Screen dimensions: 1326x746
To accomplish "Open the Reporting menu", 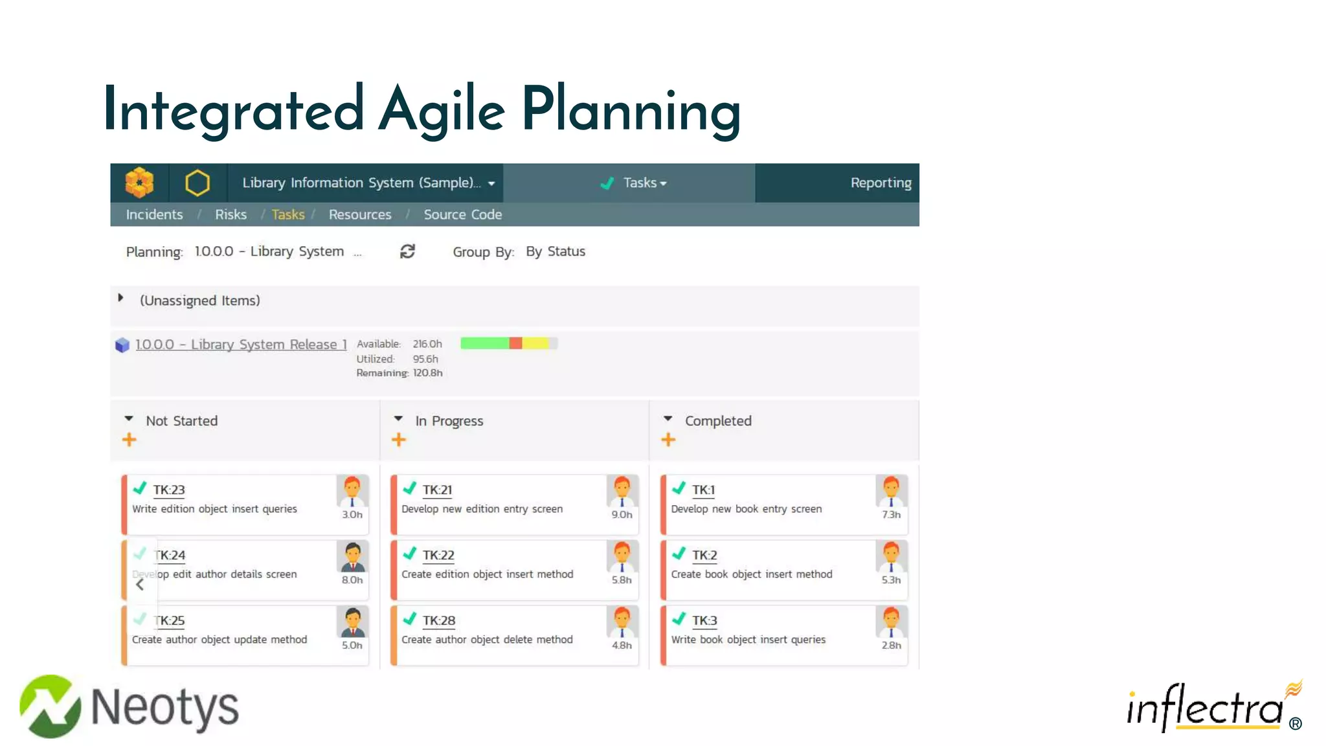I will [881, 183].
